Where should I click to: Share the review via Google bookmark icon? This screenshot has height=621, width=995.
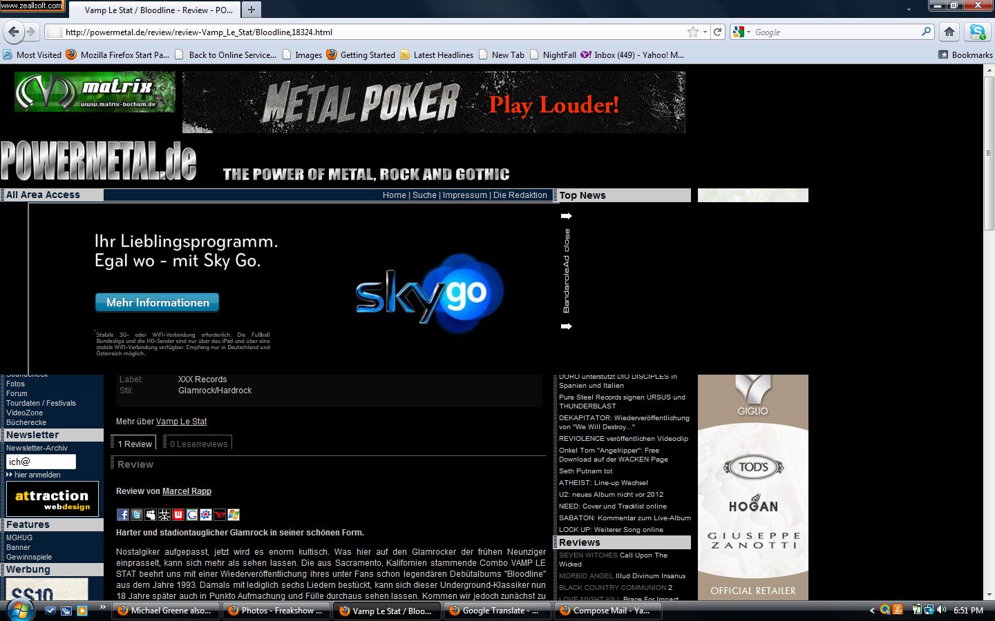[x=192, y=515]
